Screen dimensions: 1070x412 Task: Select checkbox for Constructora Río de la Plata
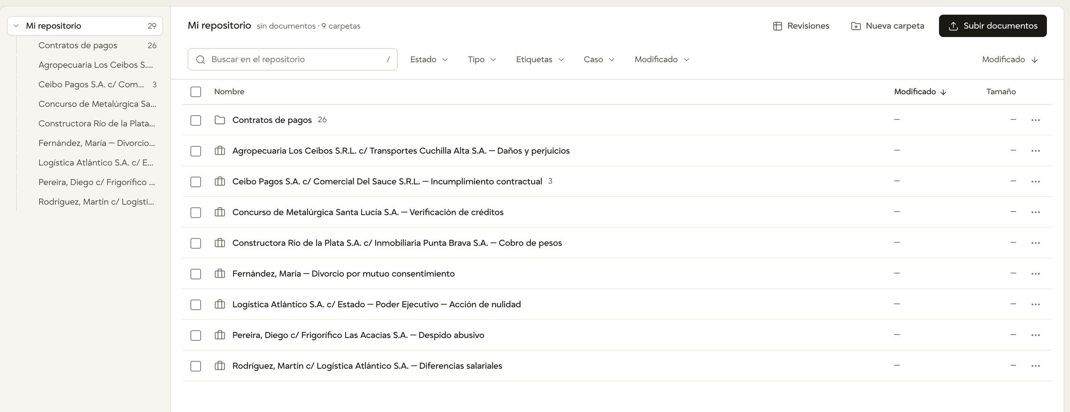pos(196,243)
